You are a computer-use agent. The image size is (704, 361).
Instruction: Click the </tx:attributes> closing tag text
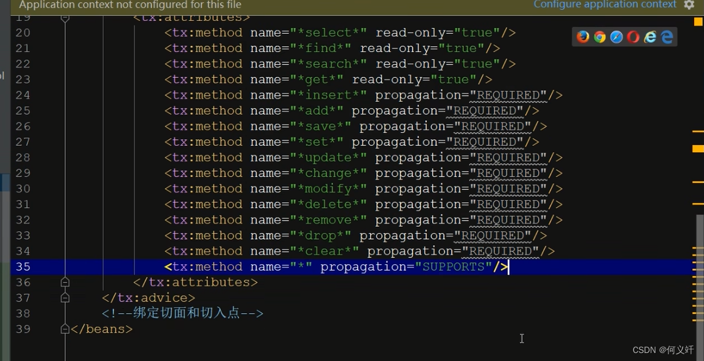tap(196, 282)
